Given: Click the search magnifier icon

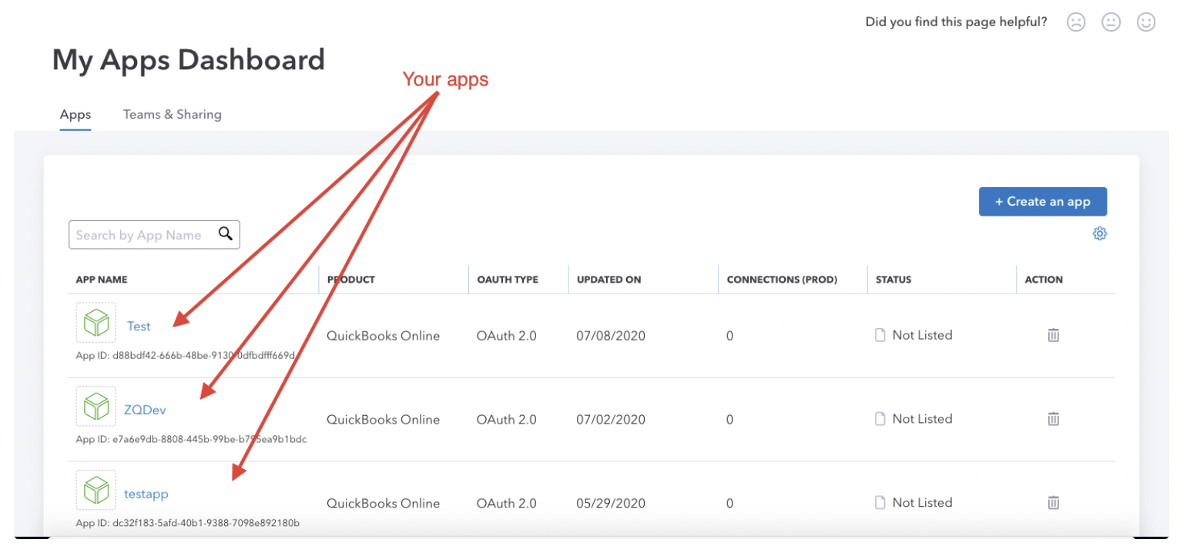Looking at the screenshot, I should click(226, 234).
